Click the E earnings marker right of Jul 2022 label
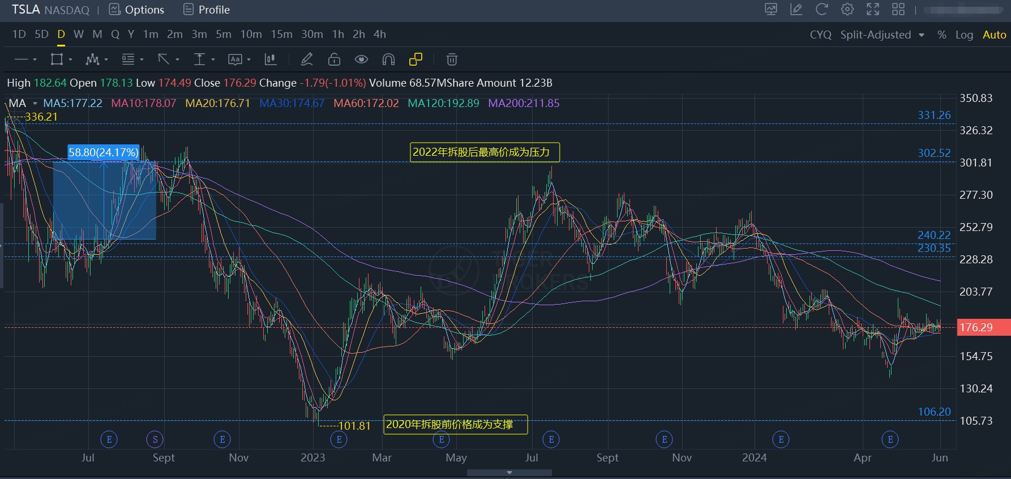Image resolution: width=1011 pixels, height=479 pixels. point(109,439)
